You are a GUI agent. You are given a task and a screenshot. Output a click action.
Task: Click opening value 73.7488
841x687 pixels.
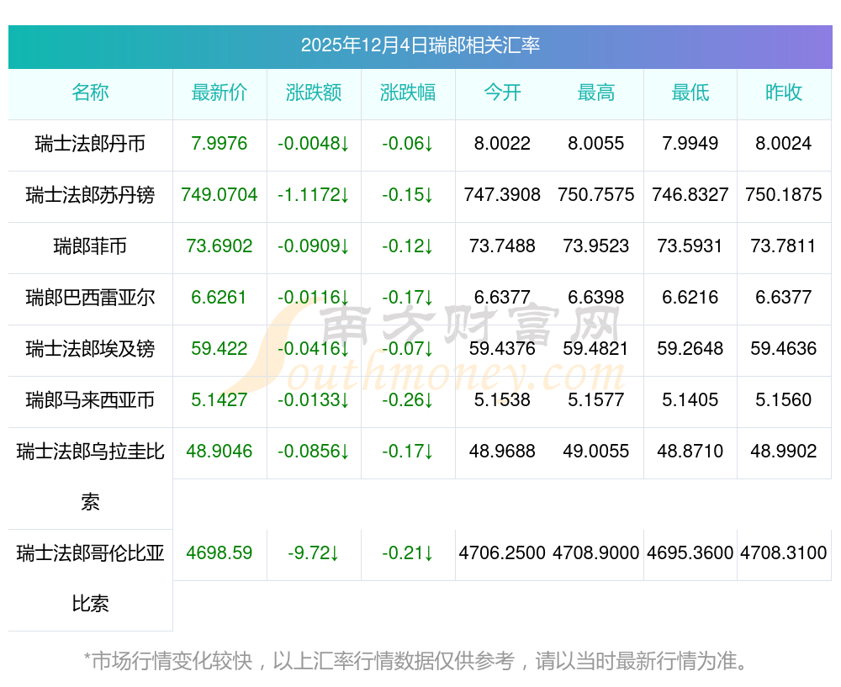click(x=502, y=246)
